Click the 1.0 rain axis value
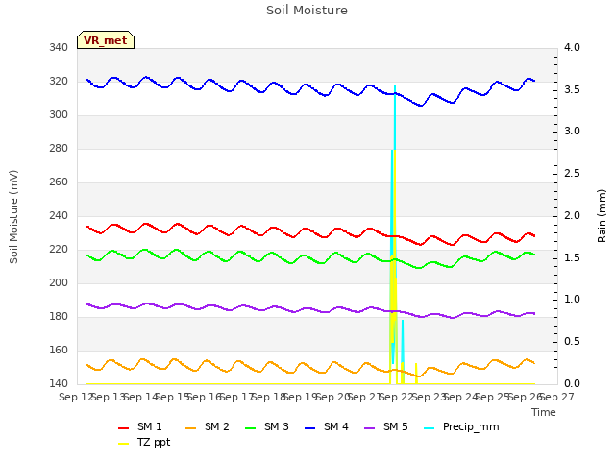The height and width of the screenshot is (461, 615). [572, 300]
